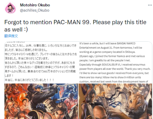
Task: Click the "as well :)" line of tweet
Action: 16,30
